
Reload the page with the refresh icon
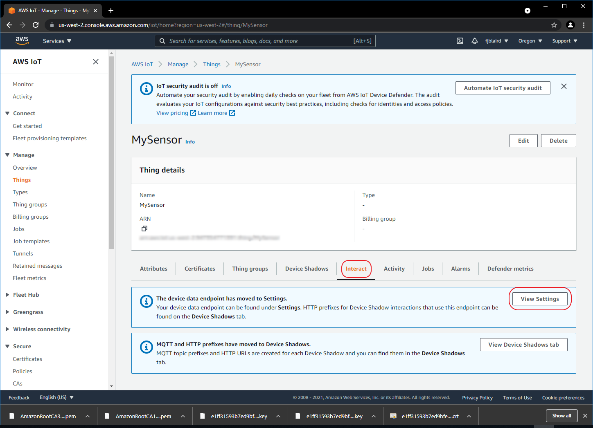coord(36,25)
